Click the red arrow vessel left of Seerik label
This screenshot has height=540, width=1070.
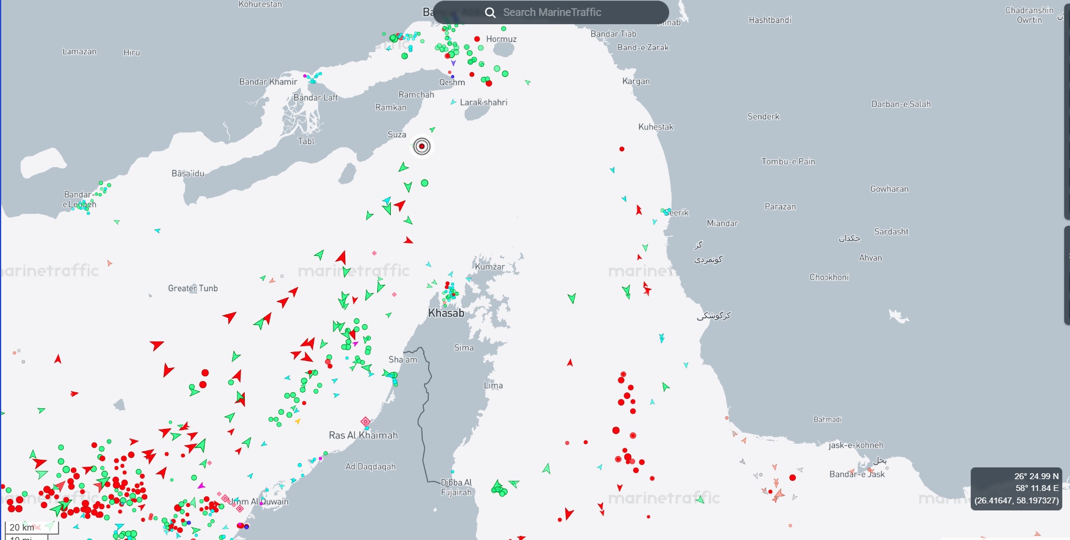(638, 210)
